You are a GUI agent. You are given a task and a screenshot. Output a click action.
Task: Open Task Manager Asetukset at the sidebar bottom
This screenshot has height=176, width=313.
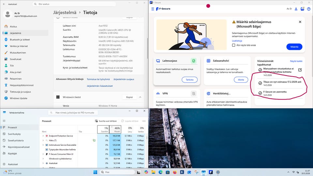20,164
